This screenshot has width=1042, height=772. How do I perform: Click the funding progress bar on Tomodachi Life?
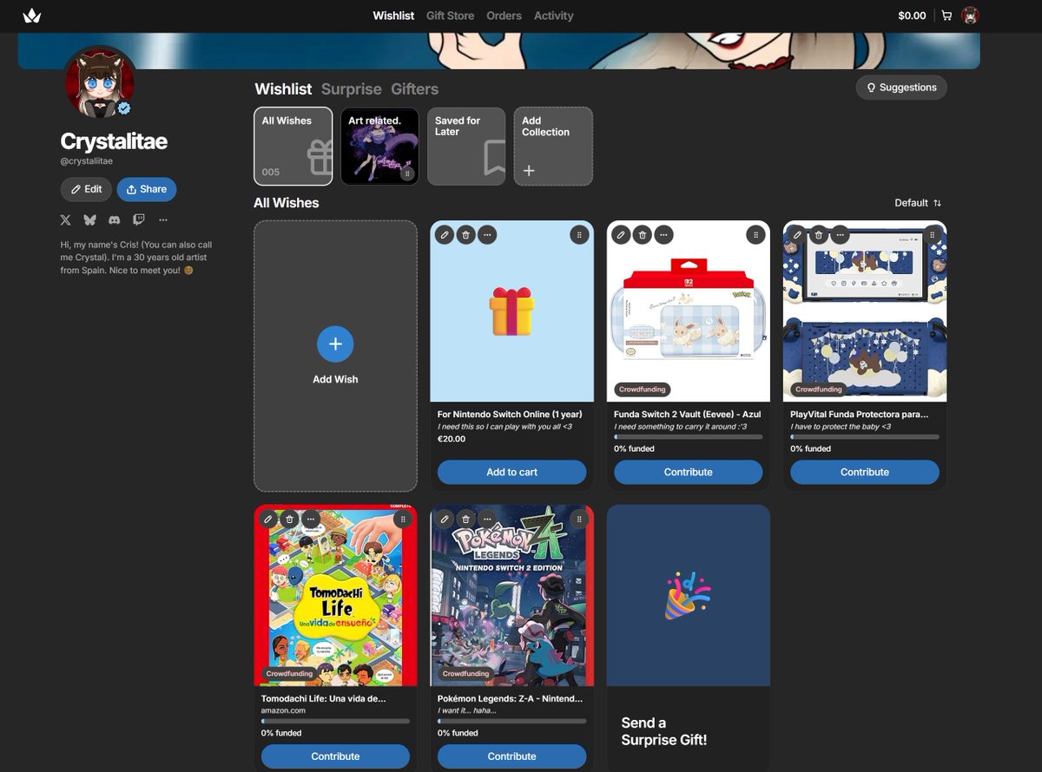[335, 723]
